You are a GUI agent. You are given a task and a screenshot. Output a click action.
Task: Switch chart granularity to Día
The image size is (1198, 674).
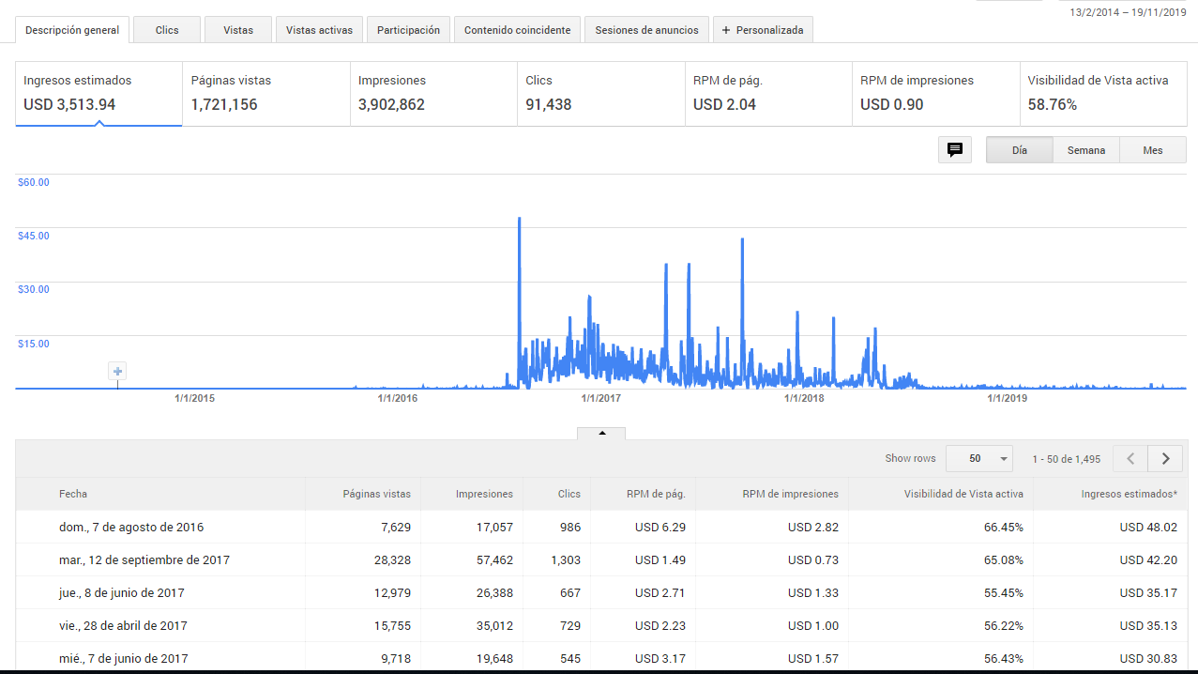pyautogui.click(x=1020, y=150)
